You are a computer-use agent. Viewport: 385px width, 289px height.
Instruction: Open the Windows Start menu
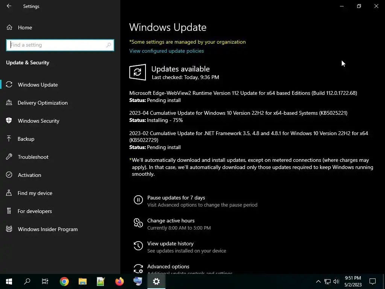tap(9, 281)
